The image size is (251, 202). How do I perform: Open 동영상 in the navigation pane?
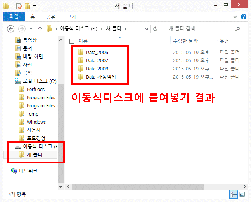click(x=26, y=40)
